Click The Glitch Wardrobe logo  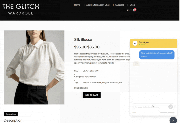coord(21,9)
